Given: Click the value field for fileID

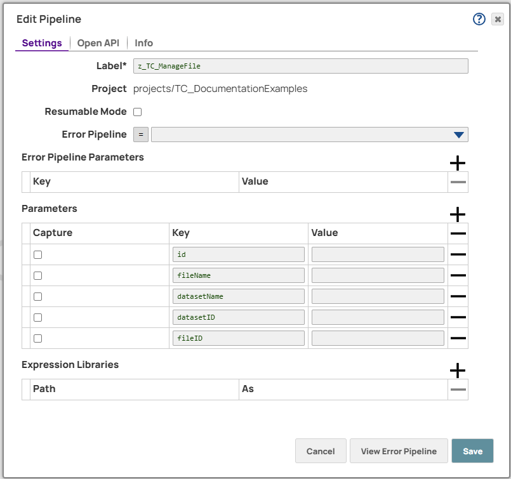Looking at the screenshot, I should point(378,338).
